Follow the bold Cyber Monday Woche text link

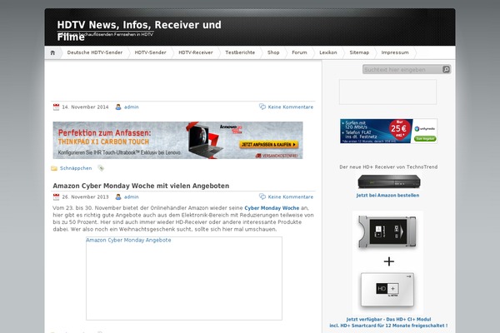tap(272, 207)
